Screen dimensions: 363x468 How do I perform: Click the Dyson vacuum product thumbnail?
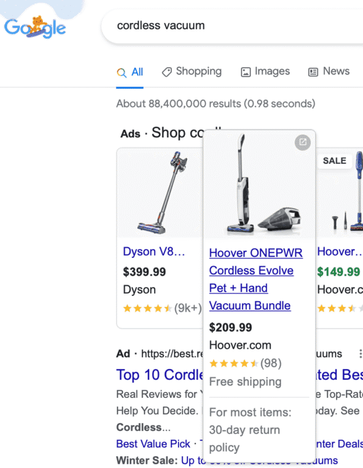click(159, 193)
